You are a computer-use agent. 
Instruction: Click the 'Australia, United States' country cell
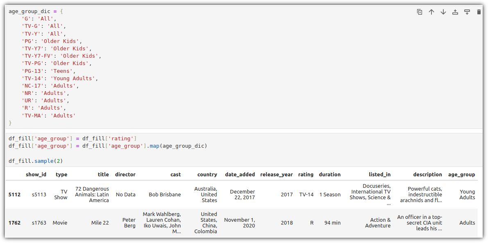point(206,195)
